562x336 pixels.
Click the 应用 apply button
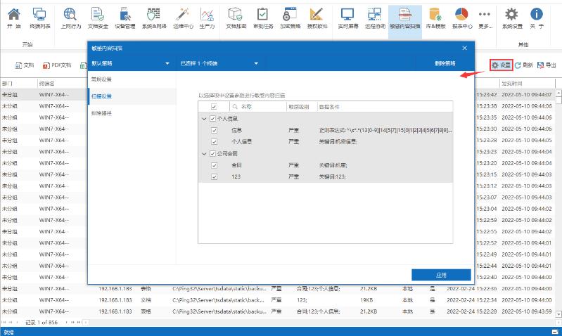[x=440, y=275]
